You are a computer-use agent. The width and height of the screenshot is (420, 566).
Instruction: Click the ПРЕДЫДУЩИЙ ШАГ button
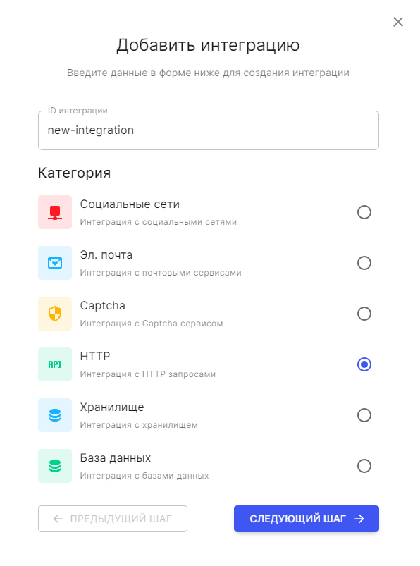tap(113, 519)
